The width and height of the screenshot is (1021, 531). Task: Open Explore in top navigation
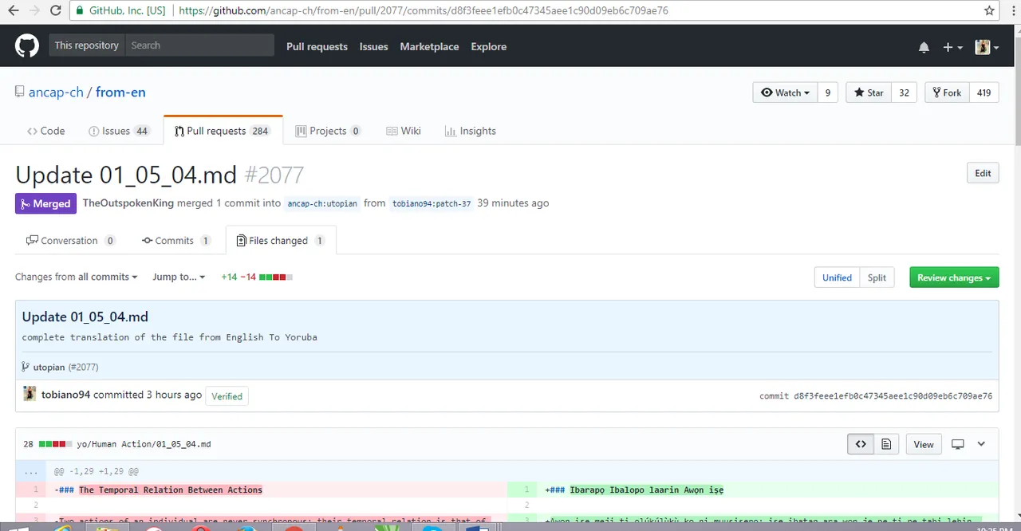click(x=488, y=46)
